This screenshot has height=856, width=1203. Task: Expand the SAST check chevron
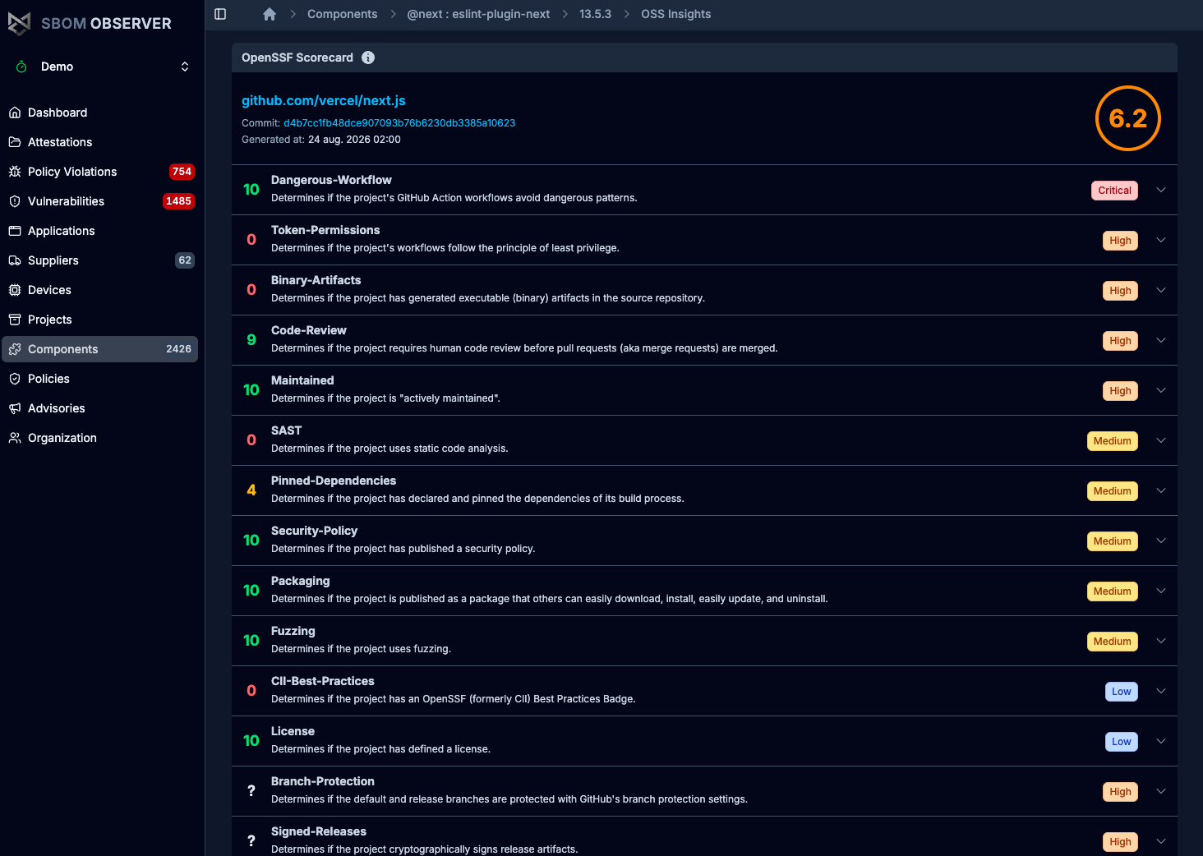pos(1161,440)
